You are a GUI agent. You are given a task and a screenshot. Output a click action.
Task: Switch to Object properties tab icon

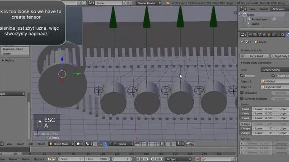click(x=269, y=35)
